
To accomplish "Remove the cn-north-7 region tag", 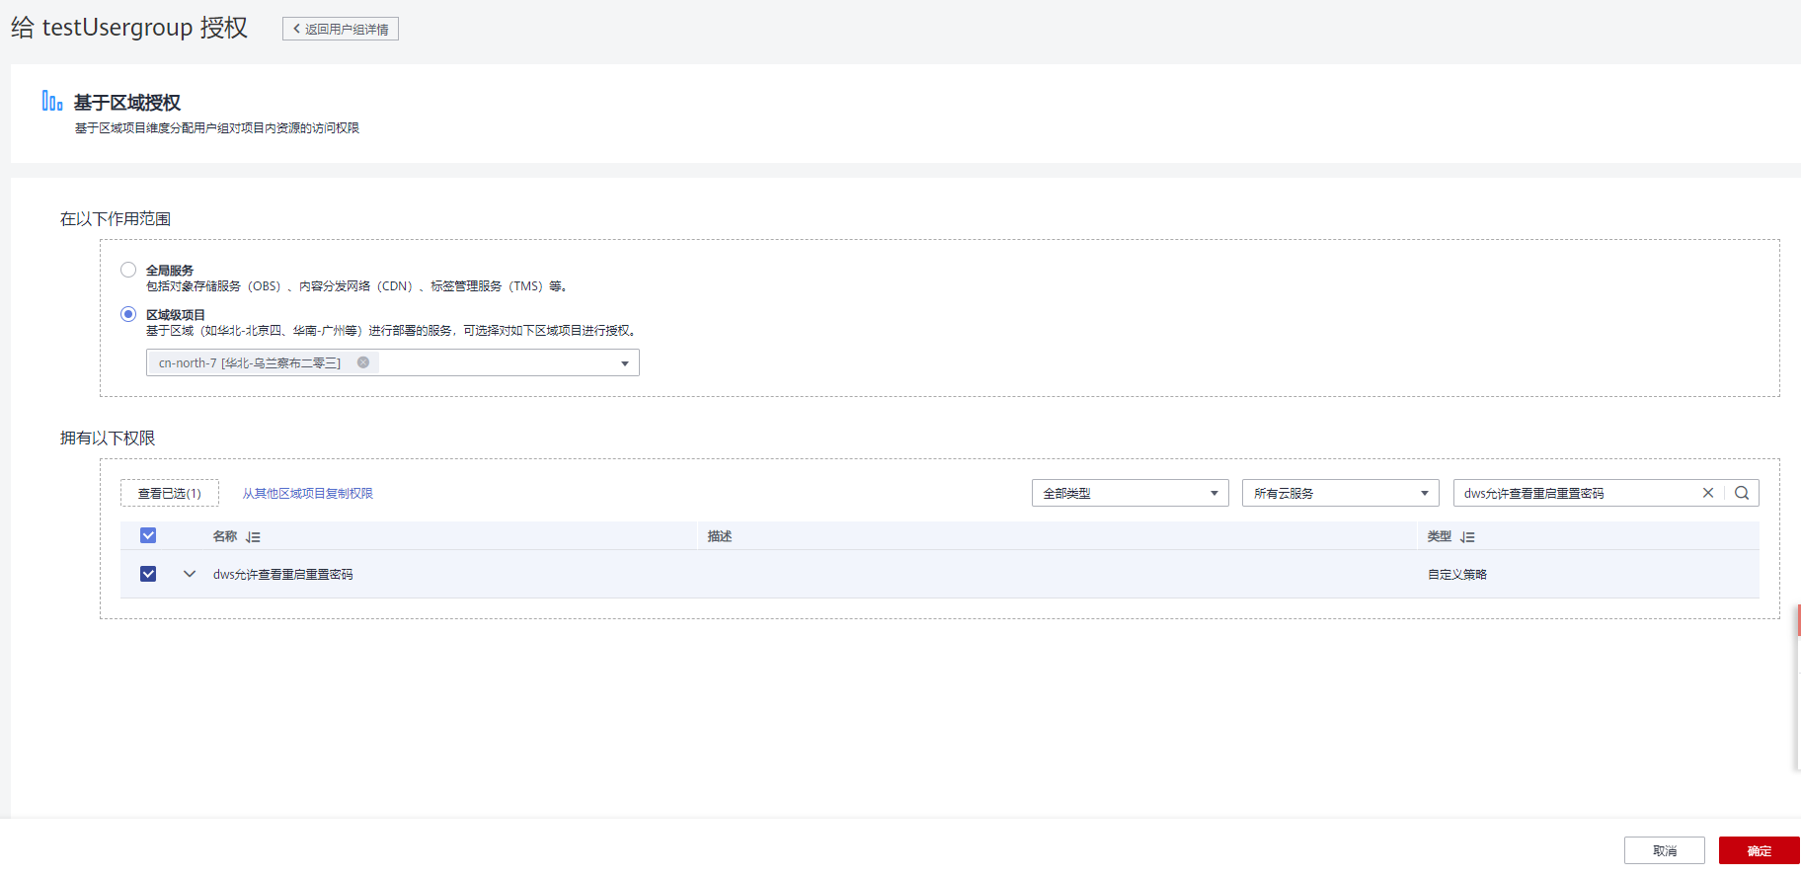I will [363, 362].
